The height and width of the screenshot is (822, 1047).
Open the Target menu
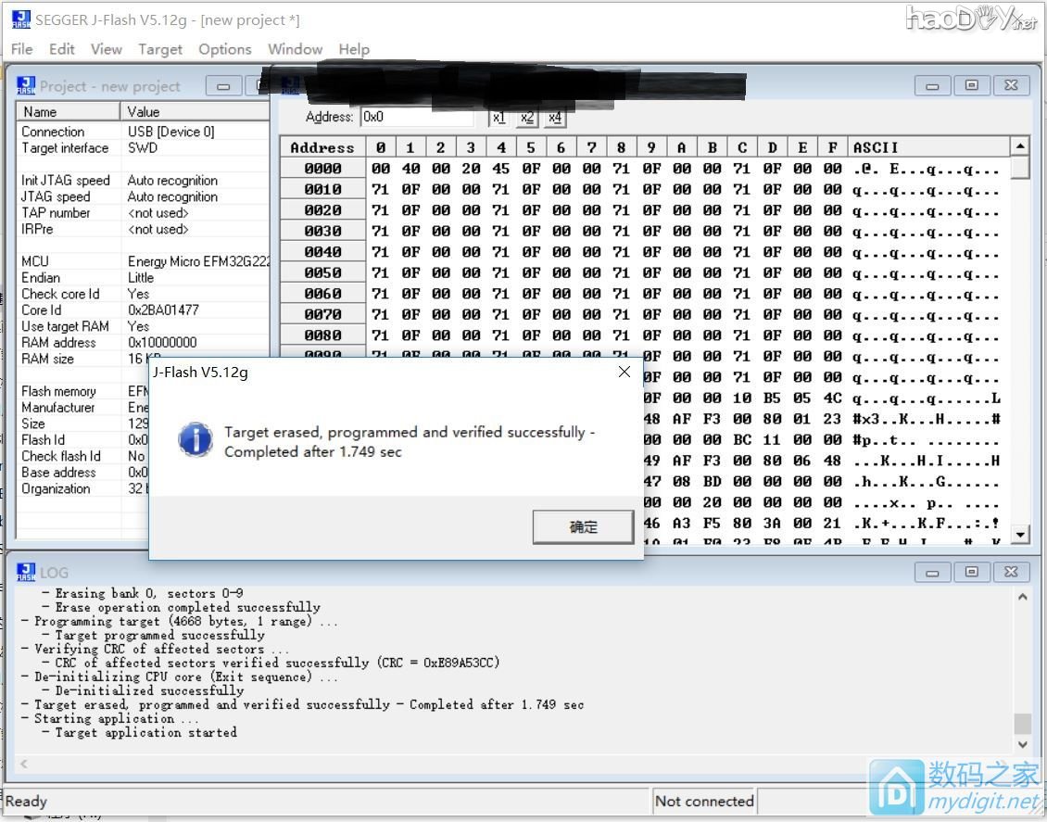pyautogui.click(x=160, y=49)
